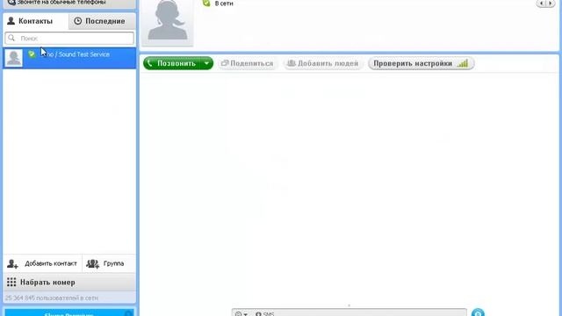562x316 pixels.
Task: Click the Поиск search field
Action: [69, 39]
